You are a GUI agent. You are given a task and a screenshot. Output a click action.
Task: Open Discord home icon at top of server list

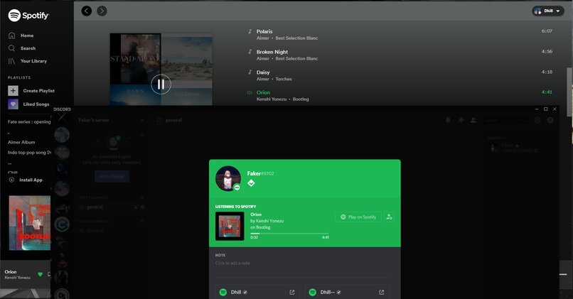[62, 117]
